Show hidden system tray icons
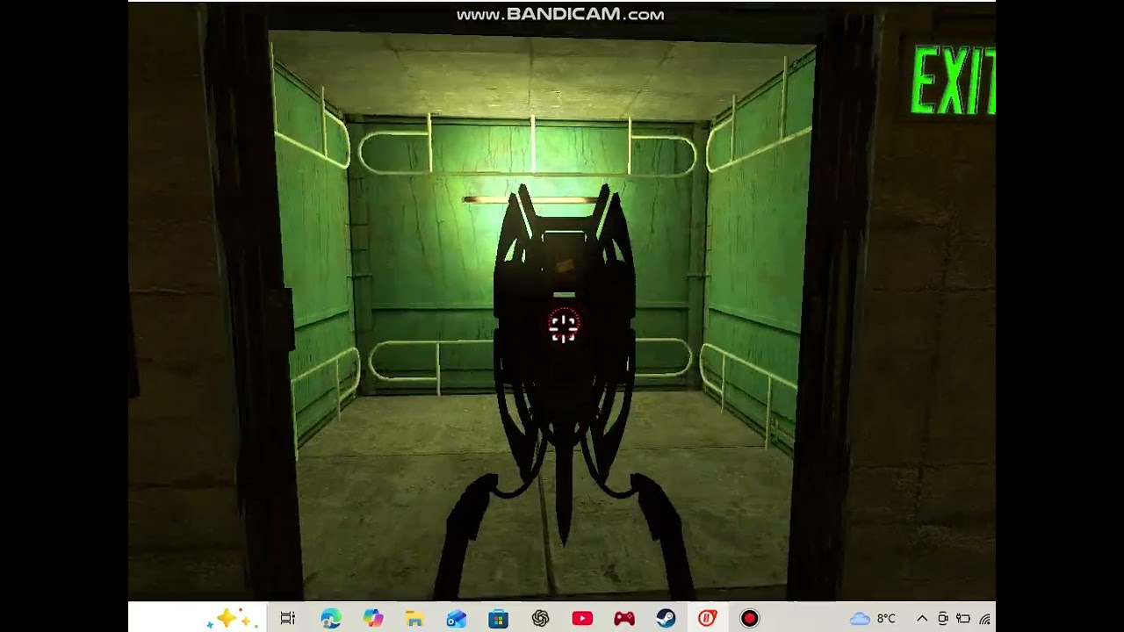The image size is (1124, 632). (x=922, y=619)
